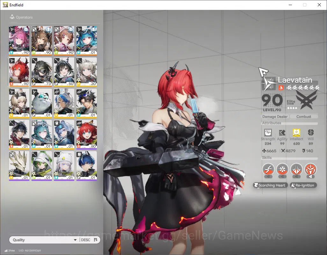Close the Endfield window

319,5
